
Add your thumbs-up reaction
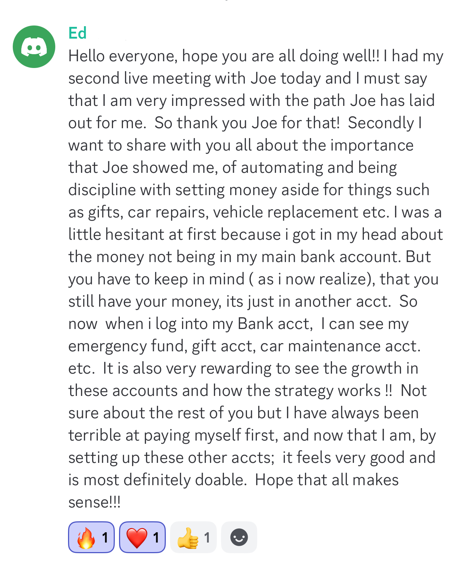(193, 537)
